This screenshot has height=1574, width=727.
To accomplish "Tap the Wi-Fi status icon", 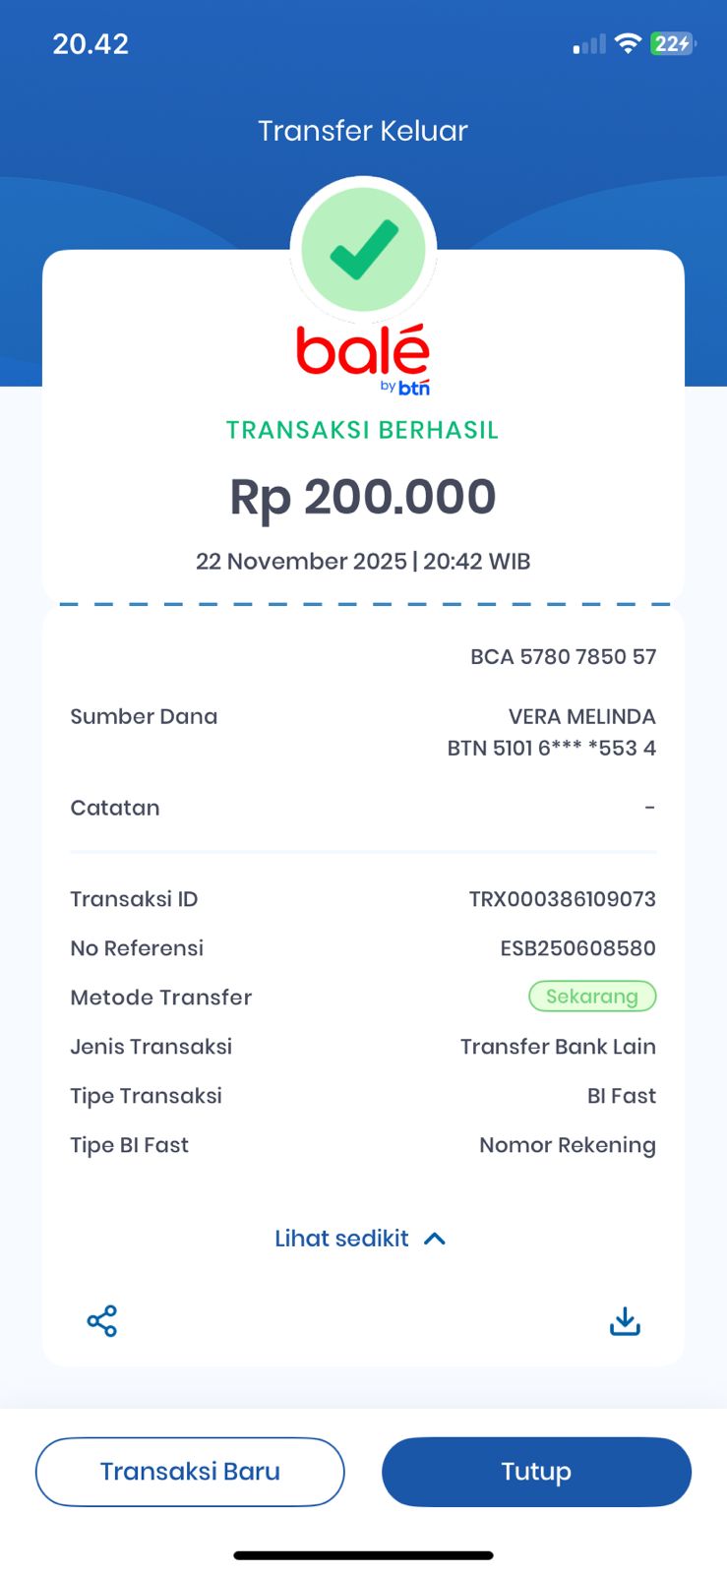I will (x=627, y=43).
